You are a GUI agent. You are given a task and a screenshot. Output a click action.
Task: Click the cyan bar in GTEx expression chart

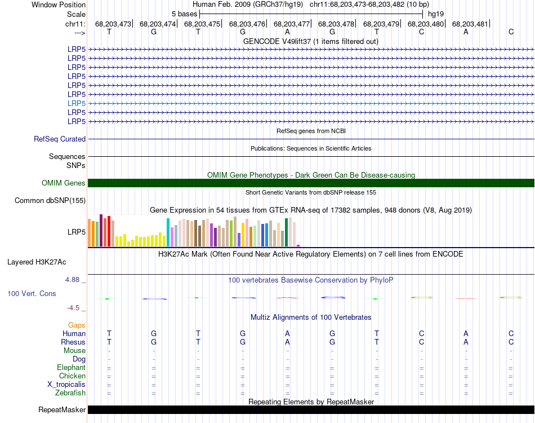click(168, 232)
